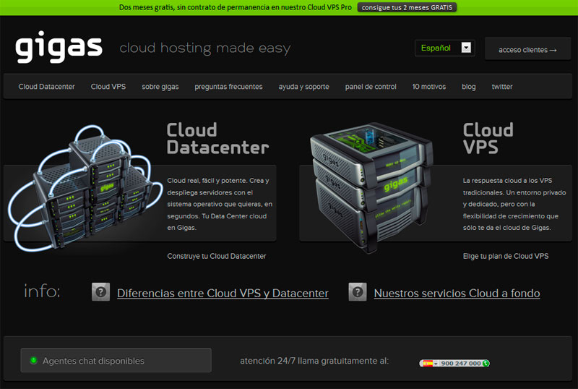578x389 pixels.
Task: Click Construye tu Cloud Datacenter link
Action: point(216,256)
